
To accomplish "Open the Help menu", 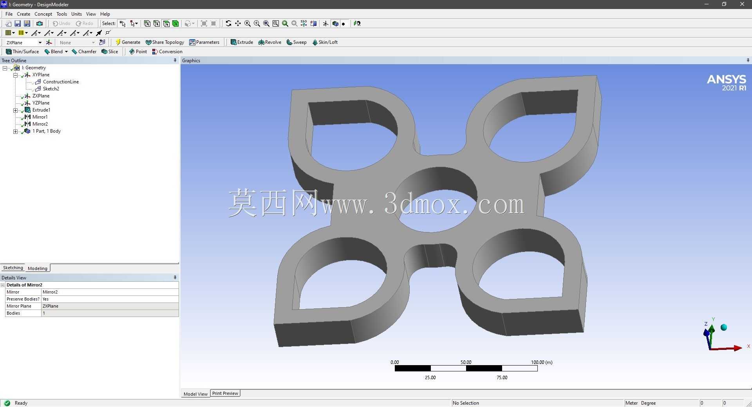I will [x=105, y=14].
